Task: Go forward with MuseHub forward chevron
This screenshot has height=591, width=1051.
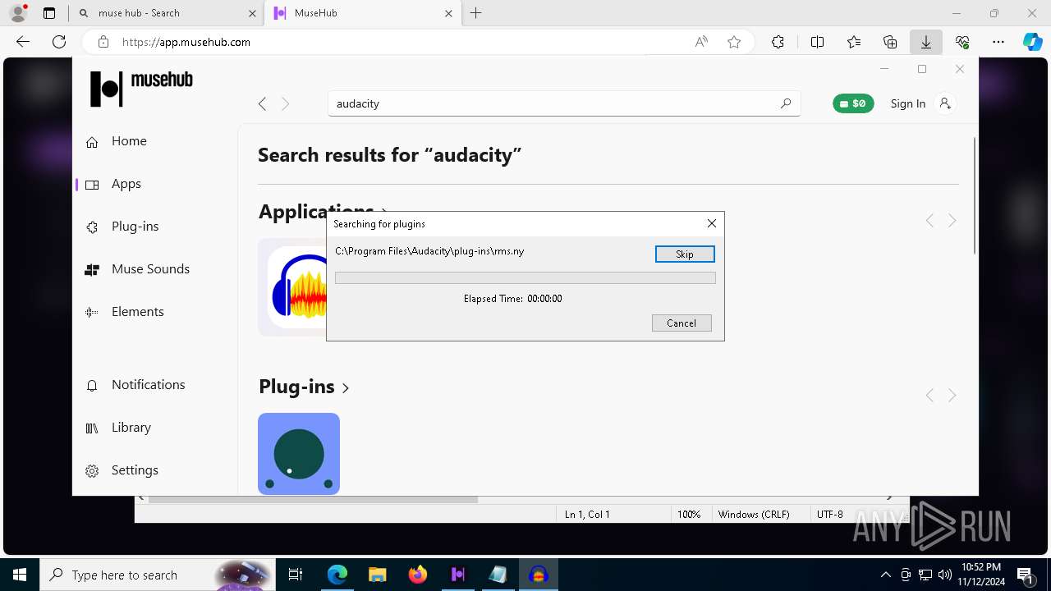Action: coord(286,103)
